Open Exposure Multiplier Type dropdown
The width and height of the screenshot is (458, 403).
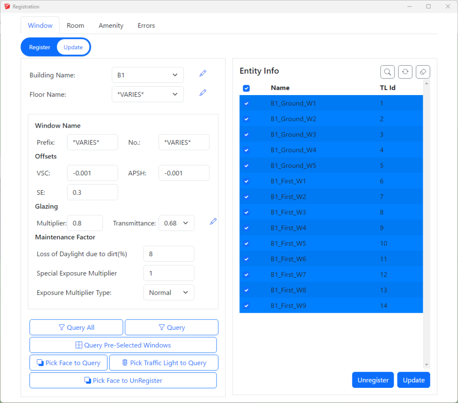click(x=169, y=293)
